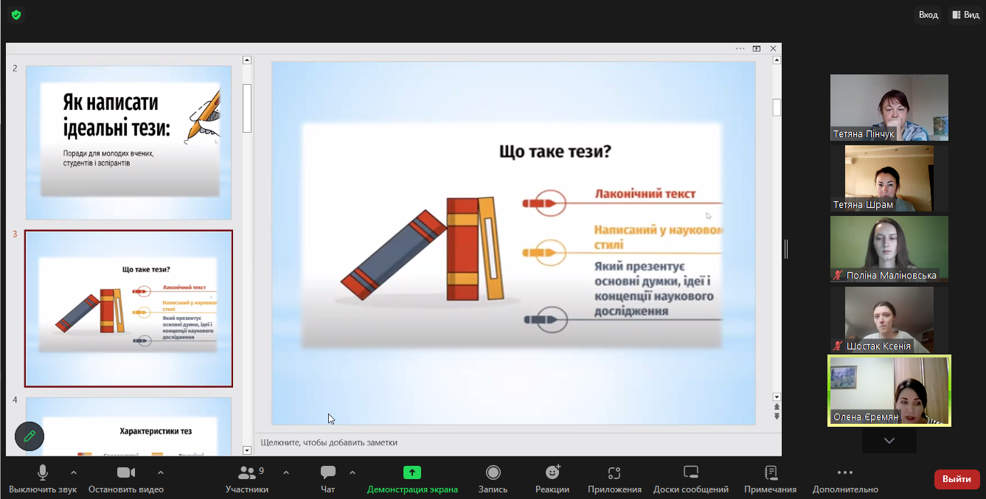986x499 pixels.
Task: Click slide number 4 label
Action: click(x=15, y=399)
